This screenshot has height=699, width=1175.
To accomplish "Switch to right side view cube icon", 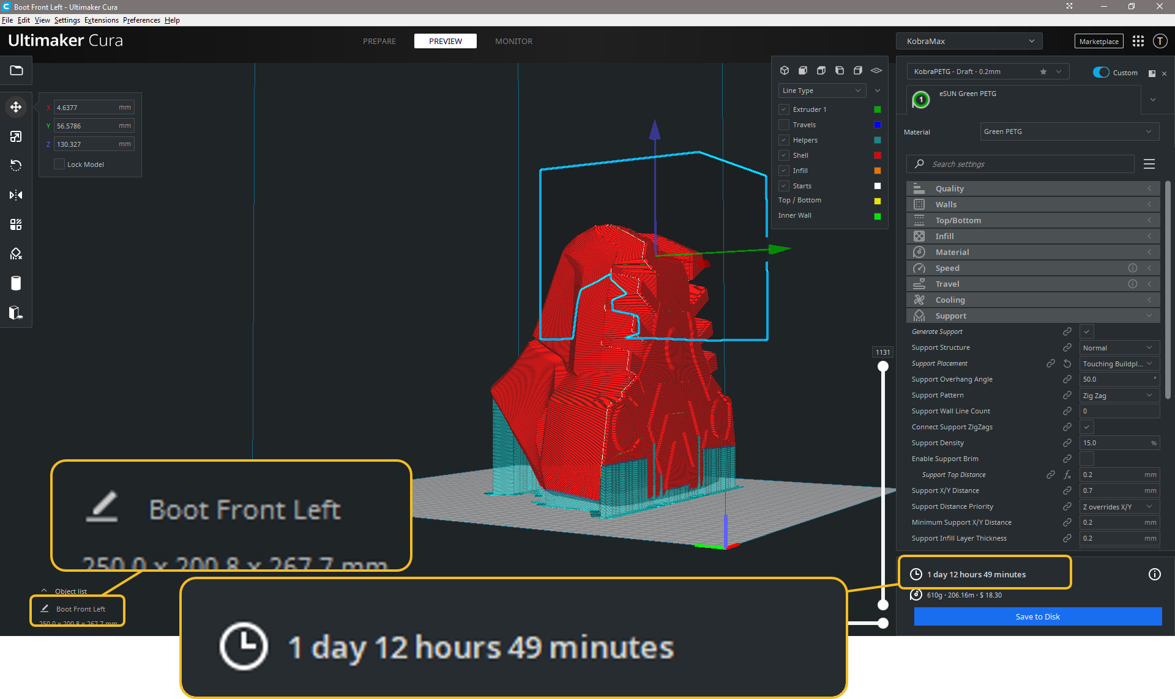I will tap(858, 70).
